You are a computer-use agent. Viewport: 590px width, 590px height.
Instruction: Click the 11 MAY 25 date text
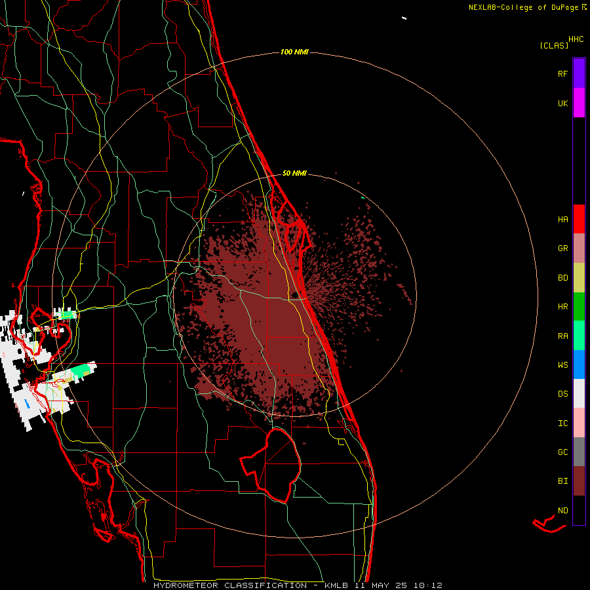381,585
